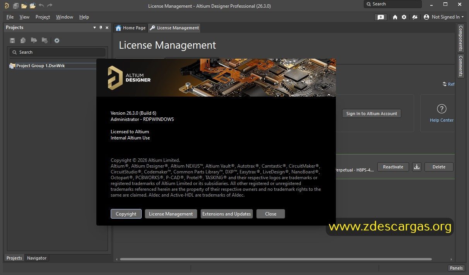Open the Projects panel options dropdown arrow
This screenshot has width=469, height=275.
tap(95, 27)
